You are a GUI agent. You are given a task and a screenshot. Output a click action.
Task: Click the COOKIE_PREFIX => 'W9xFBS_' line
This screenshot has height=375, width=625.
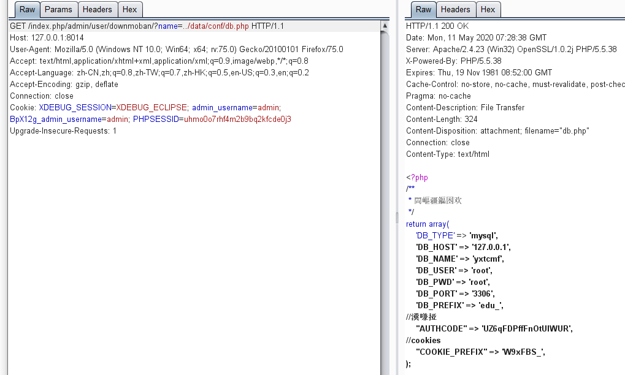click(480, 352)
